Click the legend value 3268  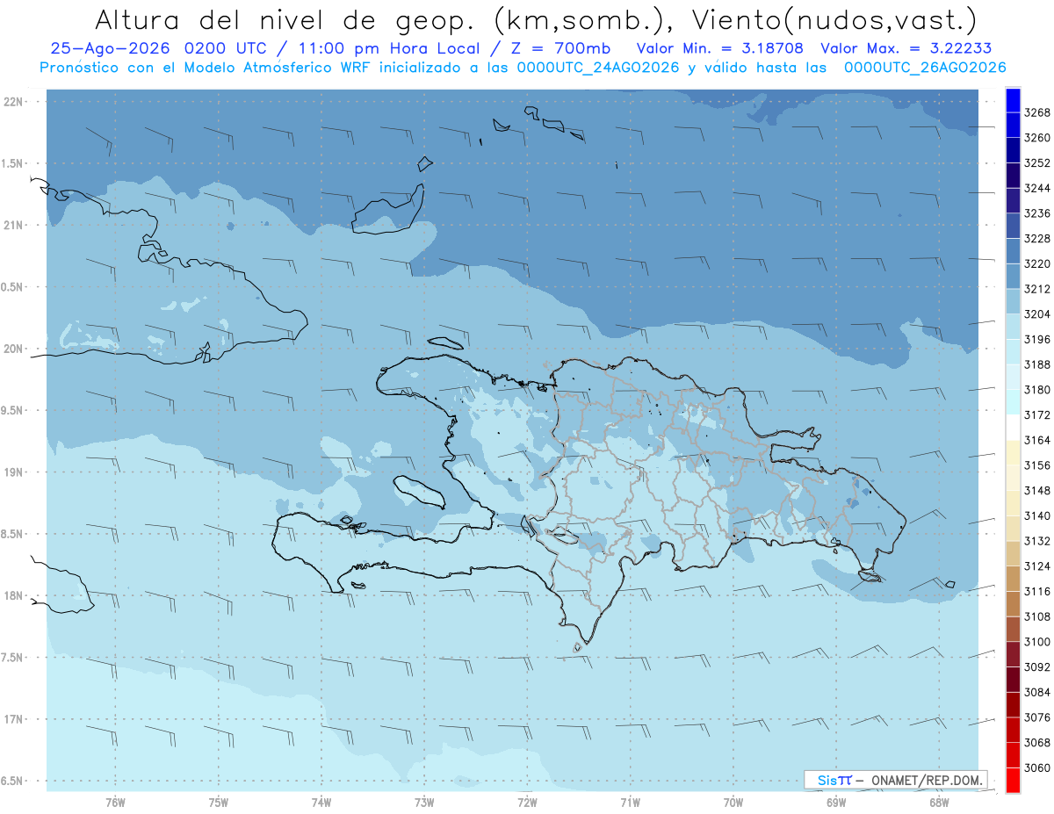click(1037, 112)
